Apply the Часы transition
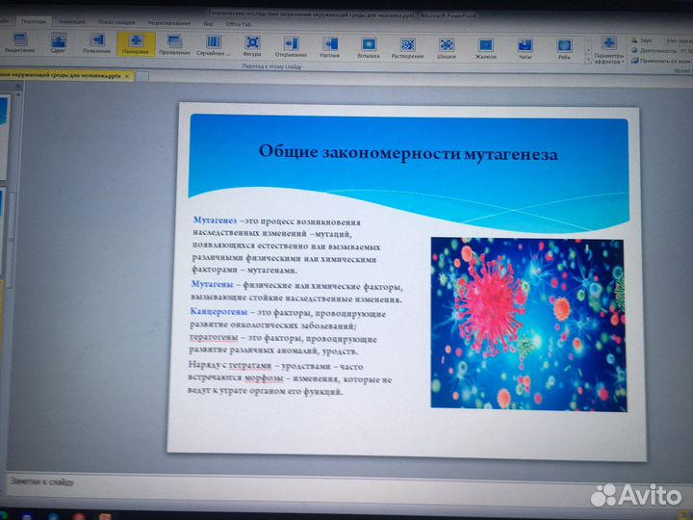Viewport: 693px width, 520px height. (x=525, y=49)
